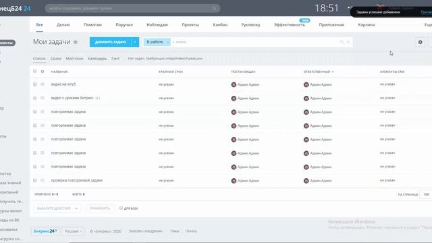Click responsible avatar in 'проверка повторяемой задачи' row

(x=306, y=181)
